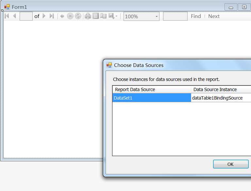Refresh the report icon
The height and width of the screenshot is (191, 251).
click(x=78, y=16)
